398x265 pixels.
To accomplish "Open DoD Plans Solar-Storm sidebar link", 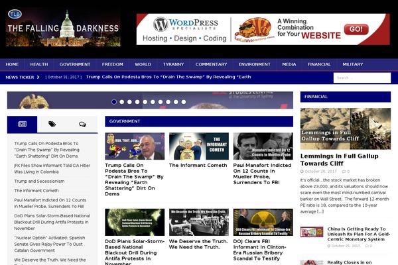I will coord(52,222).
